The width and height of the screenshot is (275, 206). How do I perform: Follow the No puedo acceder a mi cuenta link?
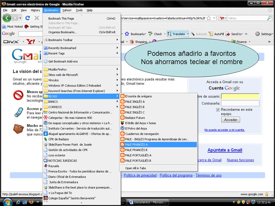coord(225,130)
